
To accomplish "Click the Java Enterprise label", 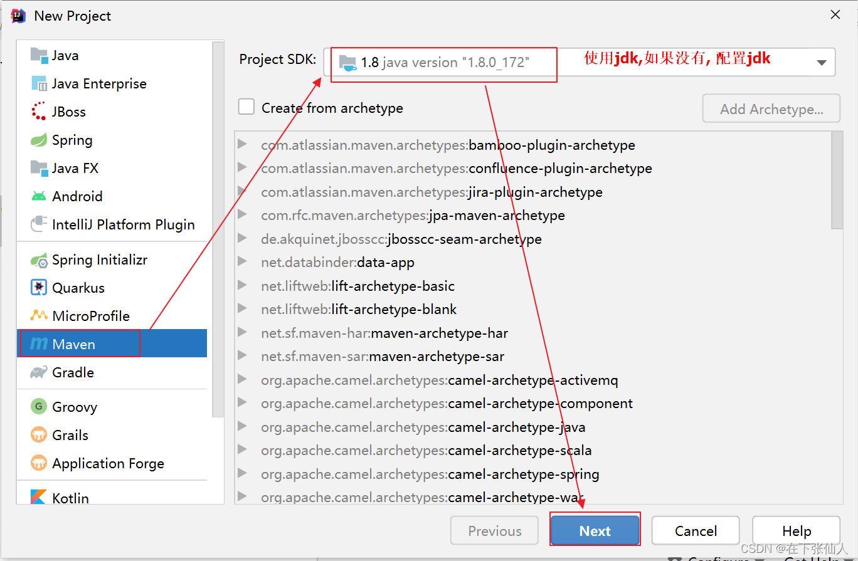I will tap(99, 83).
